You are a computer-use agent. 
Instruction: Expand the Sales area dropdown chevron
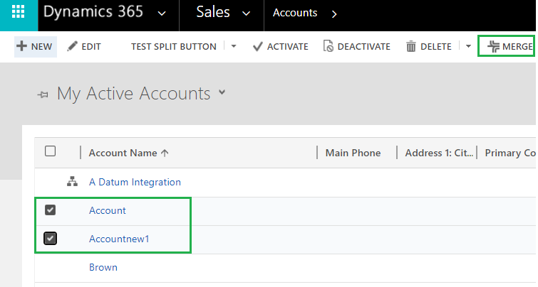246,13
